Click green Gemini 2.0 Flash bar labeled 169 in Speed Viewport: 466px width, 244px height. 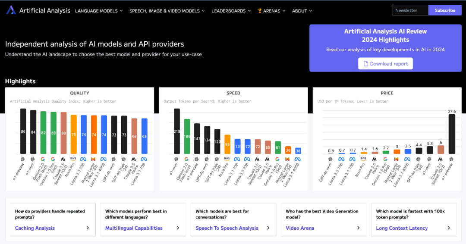[x=187, y=137]
